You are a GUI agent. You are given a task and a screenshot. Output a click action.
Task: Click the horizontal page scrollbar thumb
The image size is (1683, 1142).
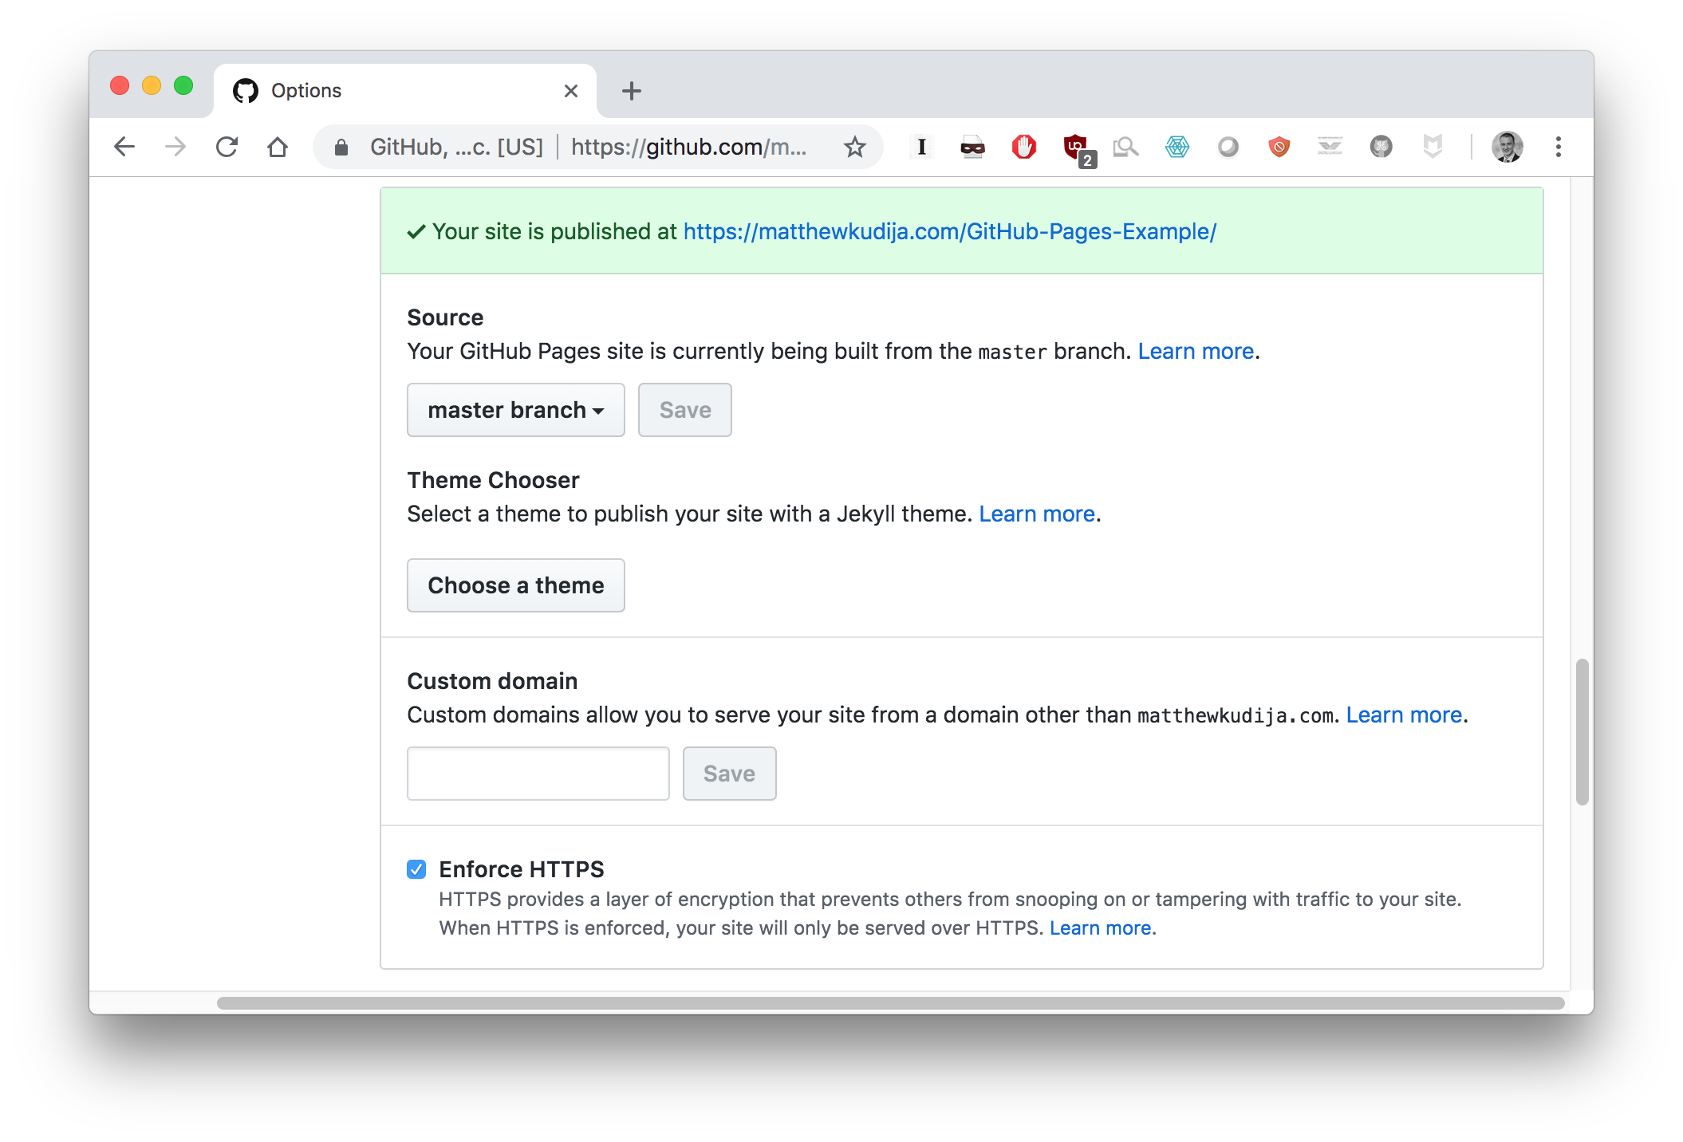[890, 1003]
